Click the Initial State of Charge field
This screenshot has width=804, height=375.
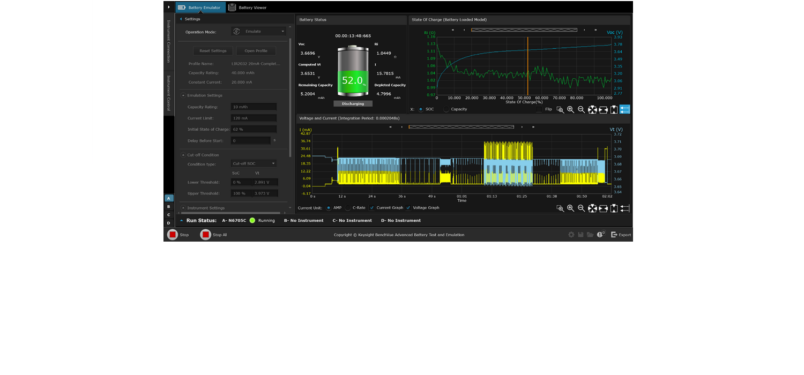point(254,129)
